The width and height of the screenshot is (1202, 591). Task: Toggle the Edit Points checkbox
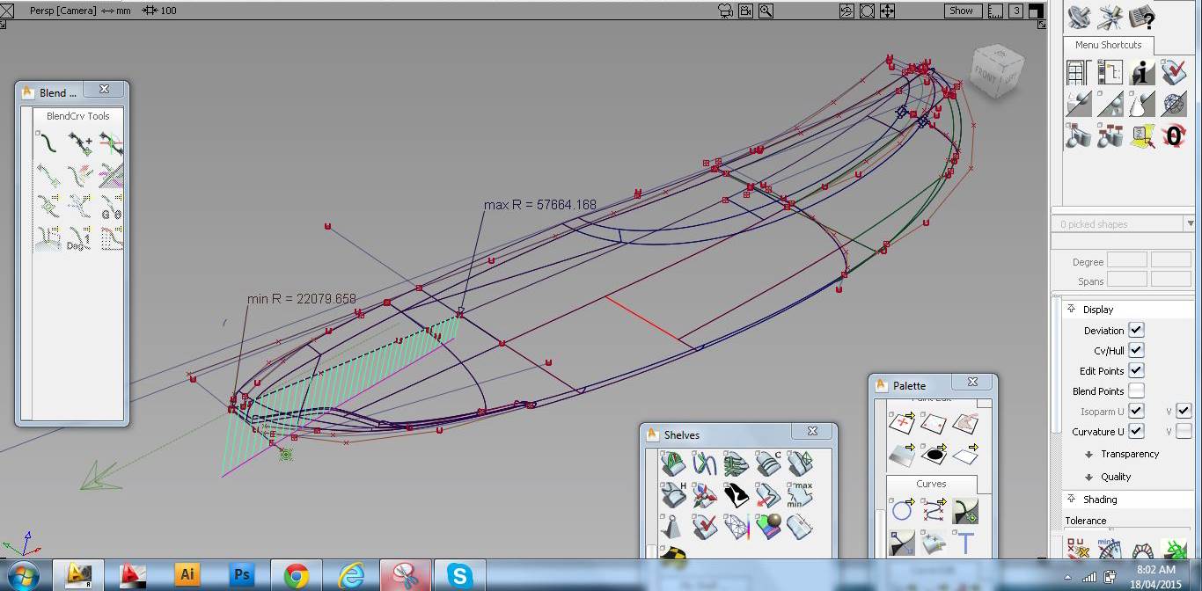1136,370
